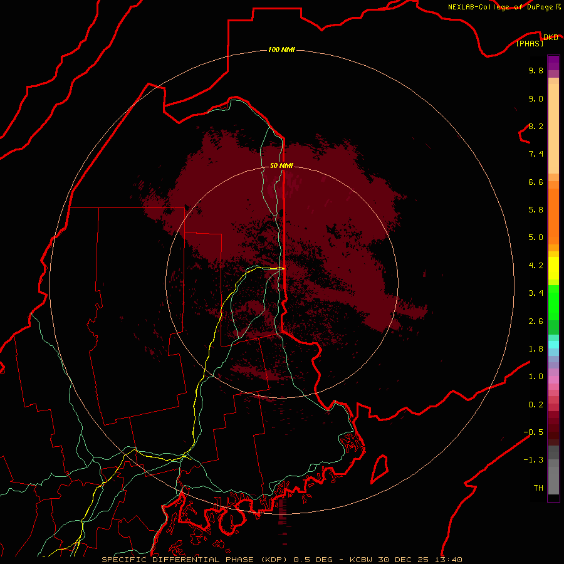Click the 6.6 scale value
This screenshot has height=564, width=564.
point(536,182)
